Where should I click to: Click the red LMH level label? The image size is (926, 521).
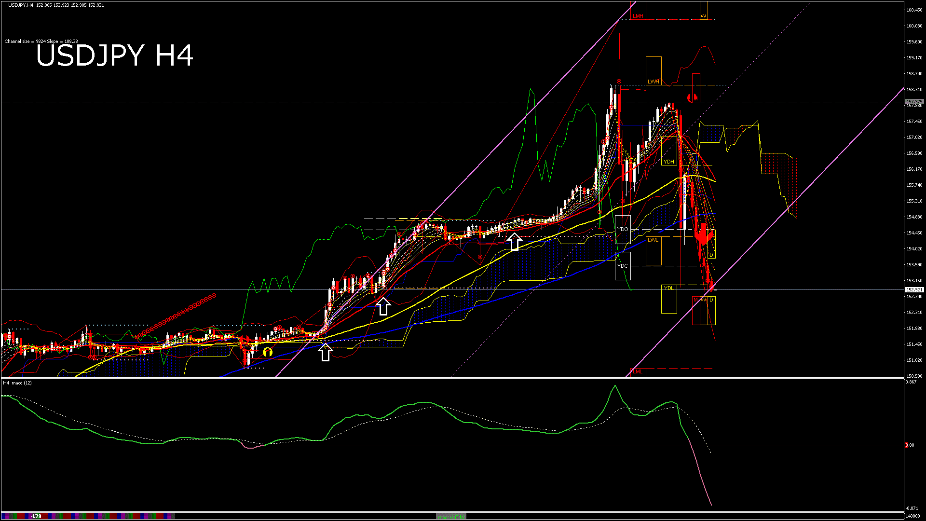click(638, 16)
